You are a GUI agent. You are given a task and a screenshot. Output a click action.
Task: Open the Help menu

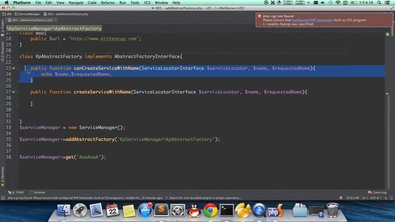pyautogui.click(x=176, y=2)
